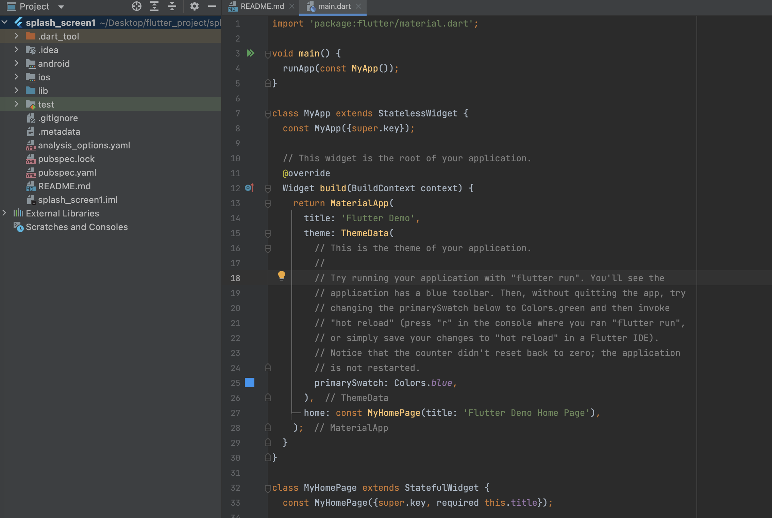Click the fold end marker on line 26
Screen dimensions: 772x518
pos(268,398)
